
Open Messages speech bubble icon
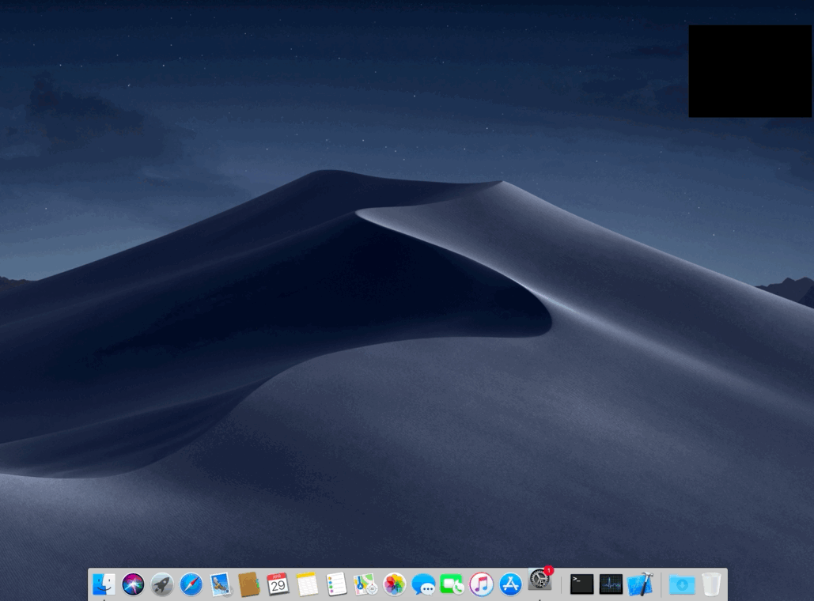point(424,584)
